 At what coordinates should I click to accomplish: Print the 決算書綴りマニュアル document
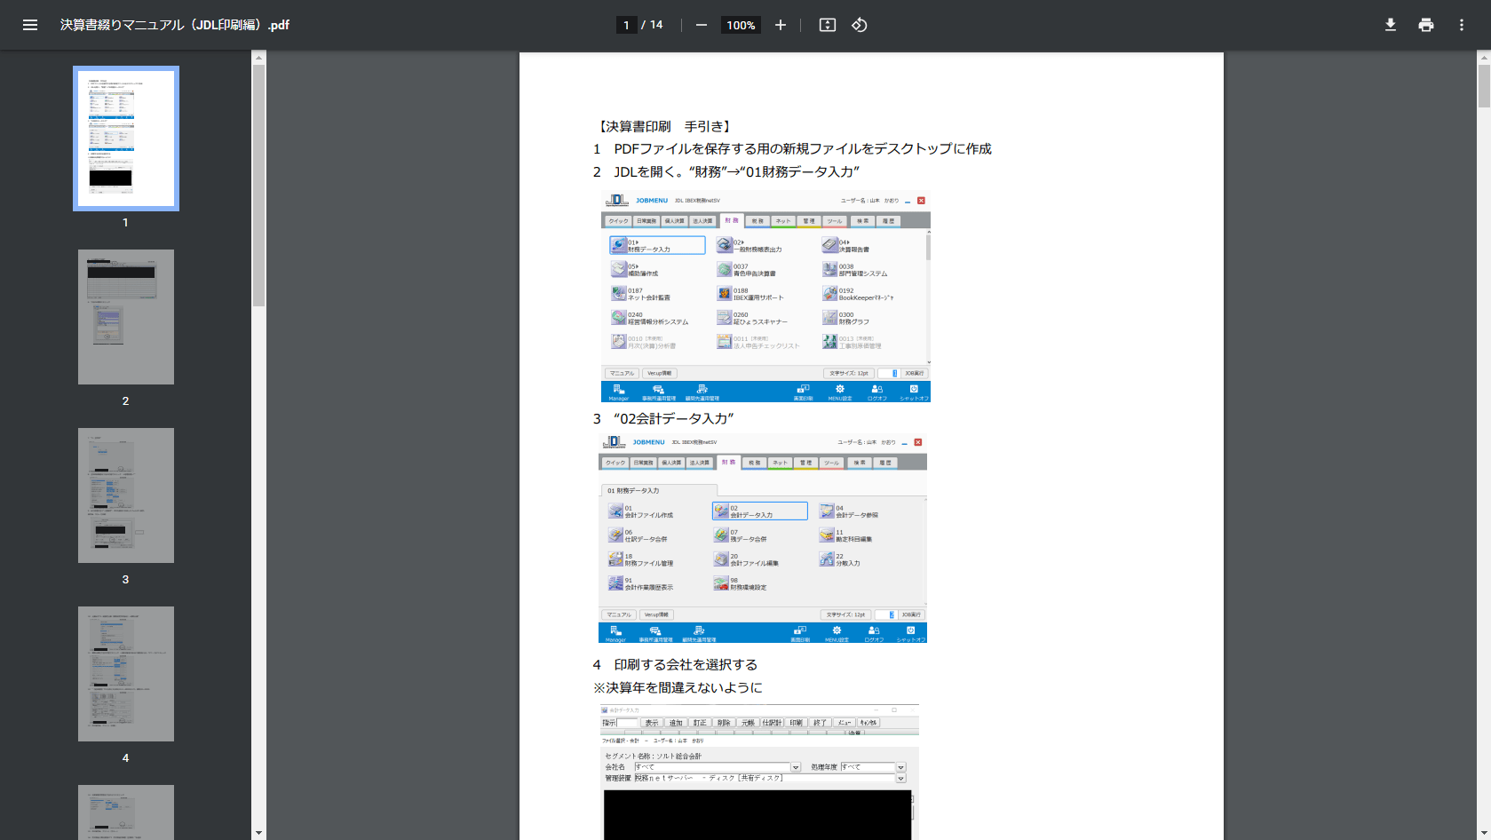(x=1425, y=25)
